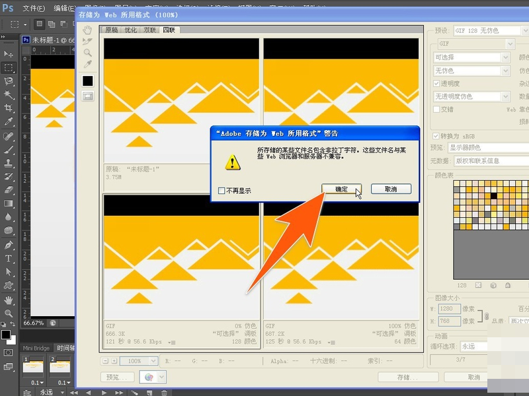Viewport: 529px width, 396px height.
Task: Open the Mini Bridge panel tab
Action: (36, 348)
